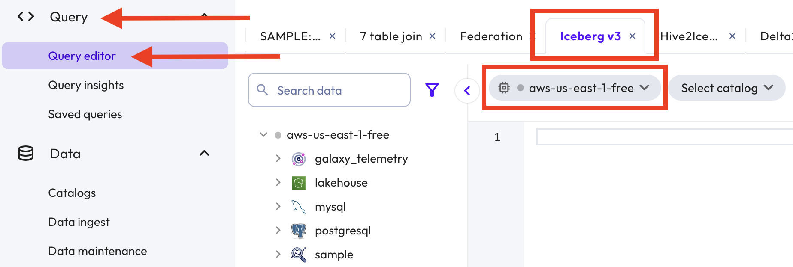Open the aws-us-east-1-free cluster dropdown
The height and width of the screenshot is (267, 793).
tap(575, 88)
